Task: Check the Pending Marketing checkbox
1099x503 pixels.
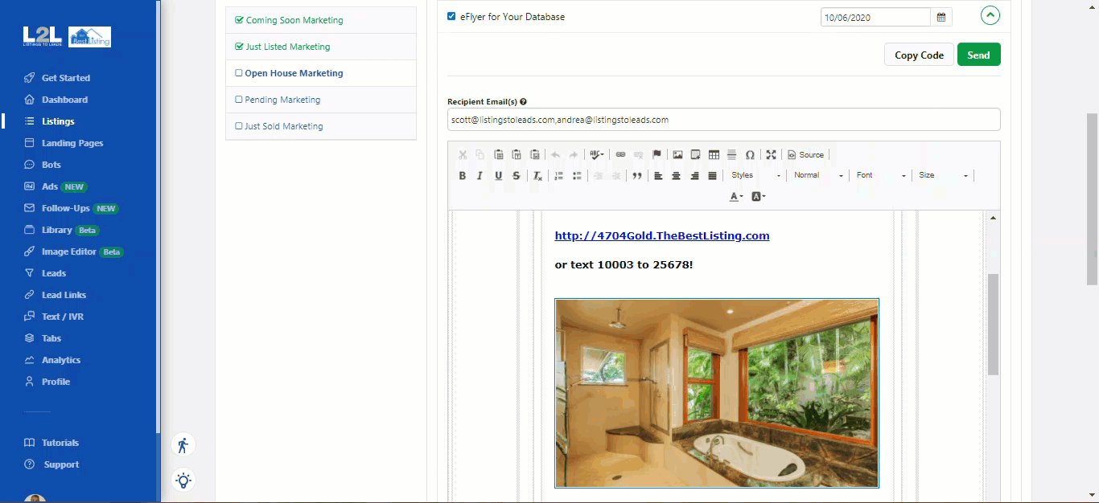Action: click(237, 100)
